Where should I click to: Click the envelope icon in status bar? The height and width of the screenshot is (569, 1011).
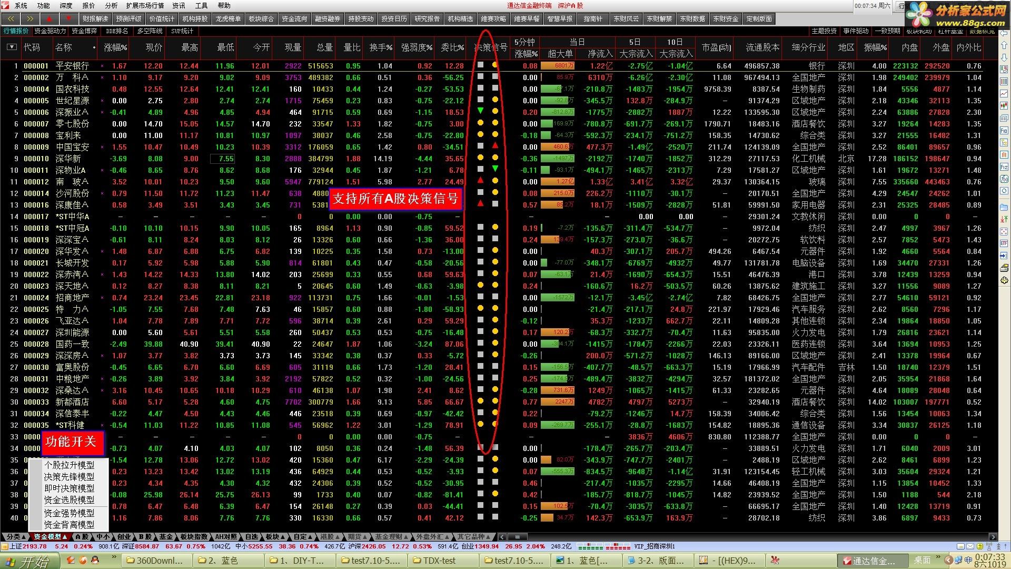point(970,547)
